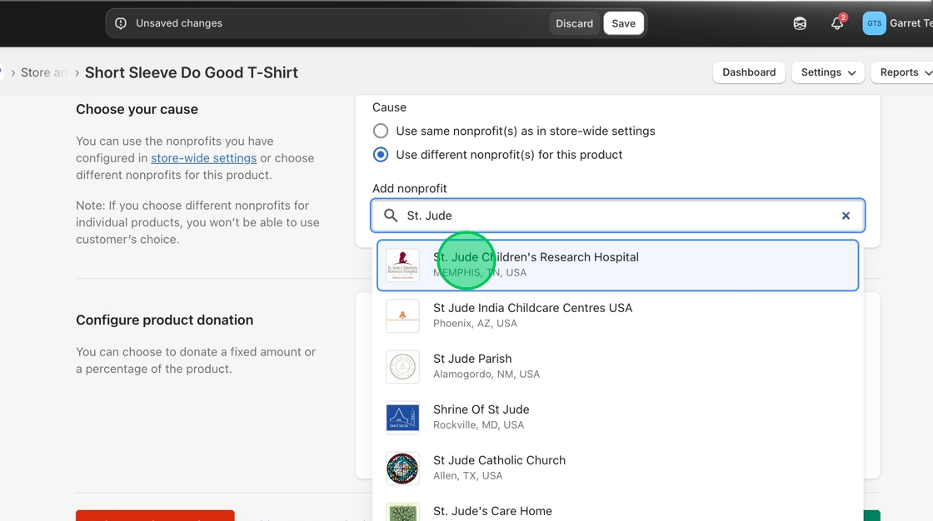The image size is (933, 521).
Task: Click the Choose your cause heading
Action: (137, 109)
